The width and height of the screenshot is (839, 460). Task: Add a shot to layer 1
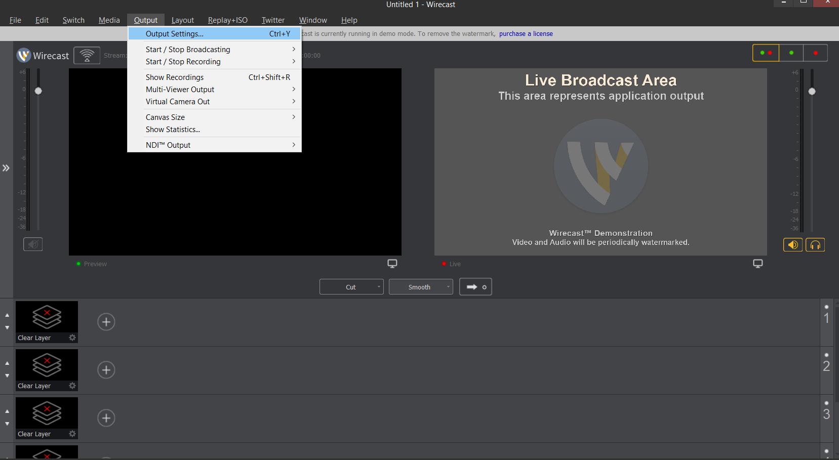tap(106, 322)
